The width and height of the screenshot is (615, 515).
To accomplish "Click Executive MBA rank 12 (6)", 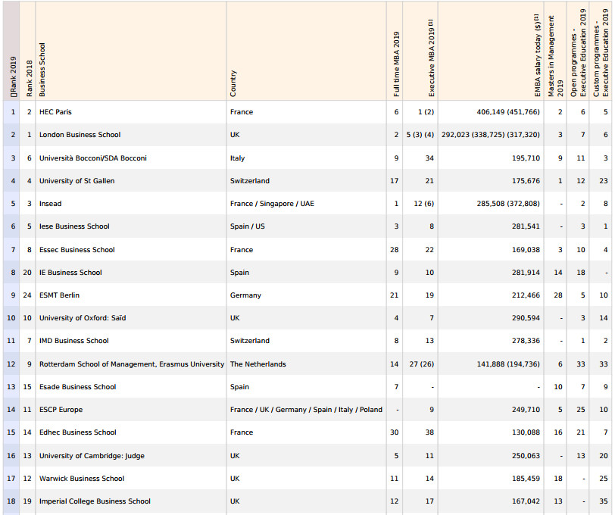I will pos(423,204).
